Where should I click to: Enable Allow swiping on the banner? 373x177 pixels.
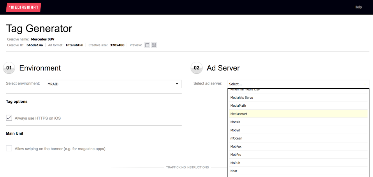click(x=9, y=148)
